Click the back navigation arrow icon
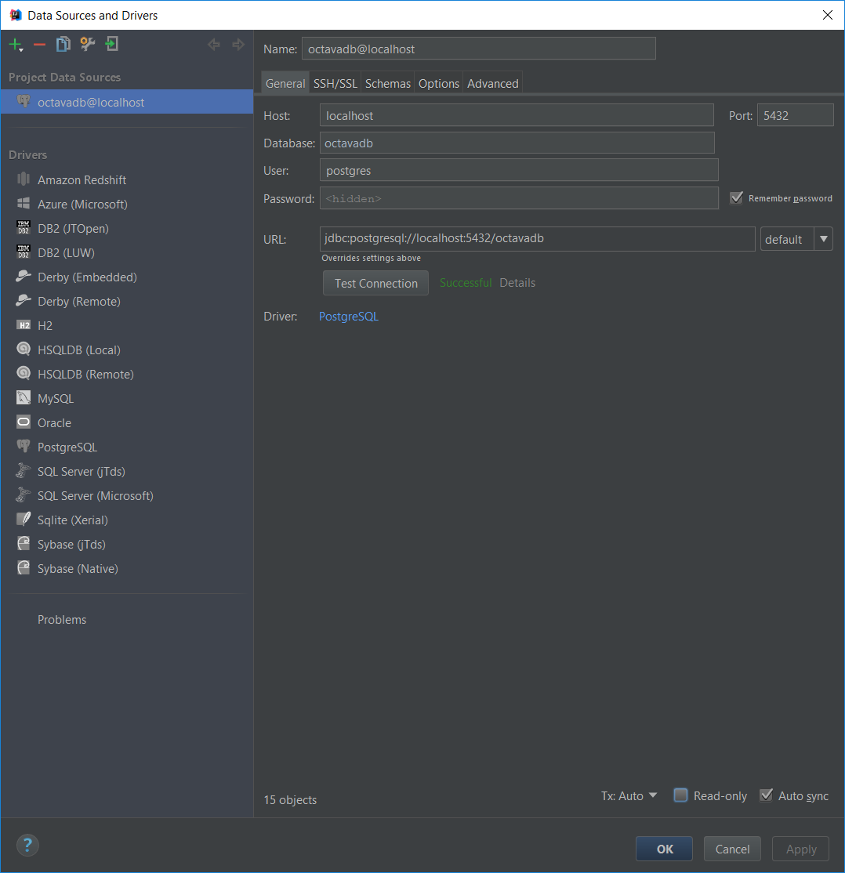This screenshot has height=873, width=845. pos(214,44)
